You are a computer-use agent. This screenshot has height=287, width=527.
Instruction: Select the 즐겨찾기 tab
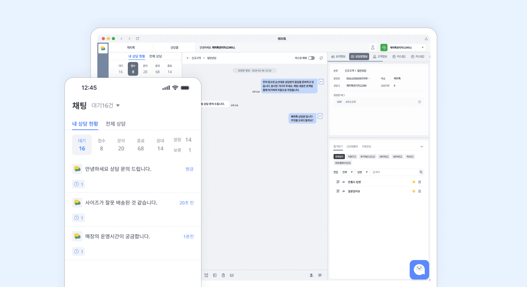[x=338, y=146]
